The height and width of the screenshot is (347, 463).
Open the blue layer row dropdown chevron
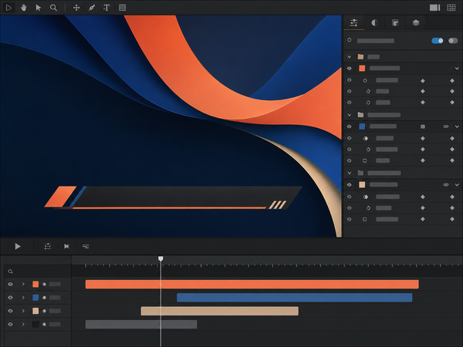[x=457, y=126]
